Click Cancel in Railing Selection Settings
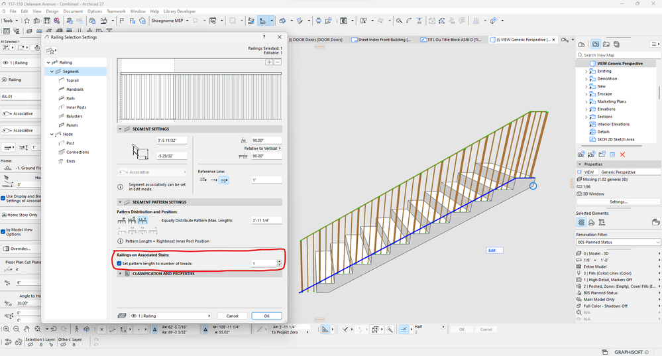The height and width of the screenshot is (356, 662). [232, 316]
